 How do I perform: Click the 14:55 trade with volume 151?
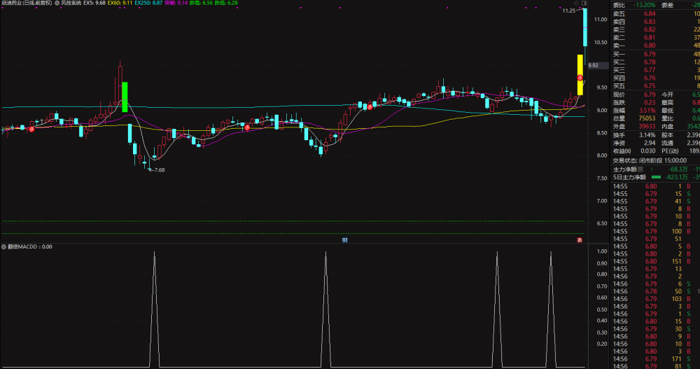pyautogui.click(x=656, y=261)
